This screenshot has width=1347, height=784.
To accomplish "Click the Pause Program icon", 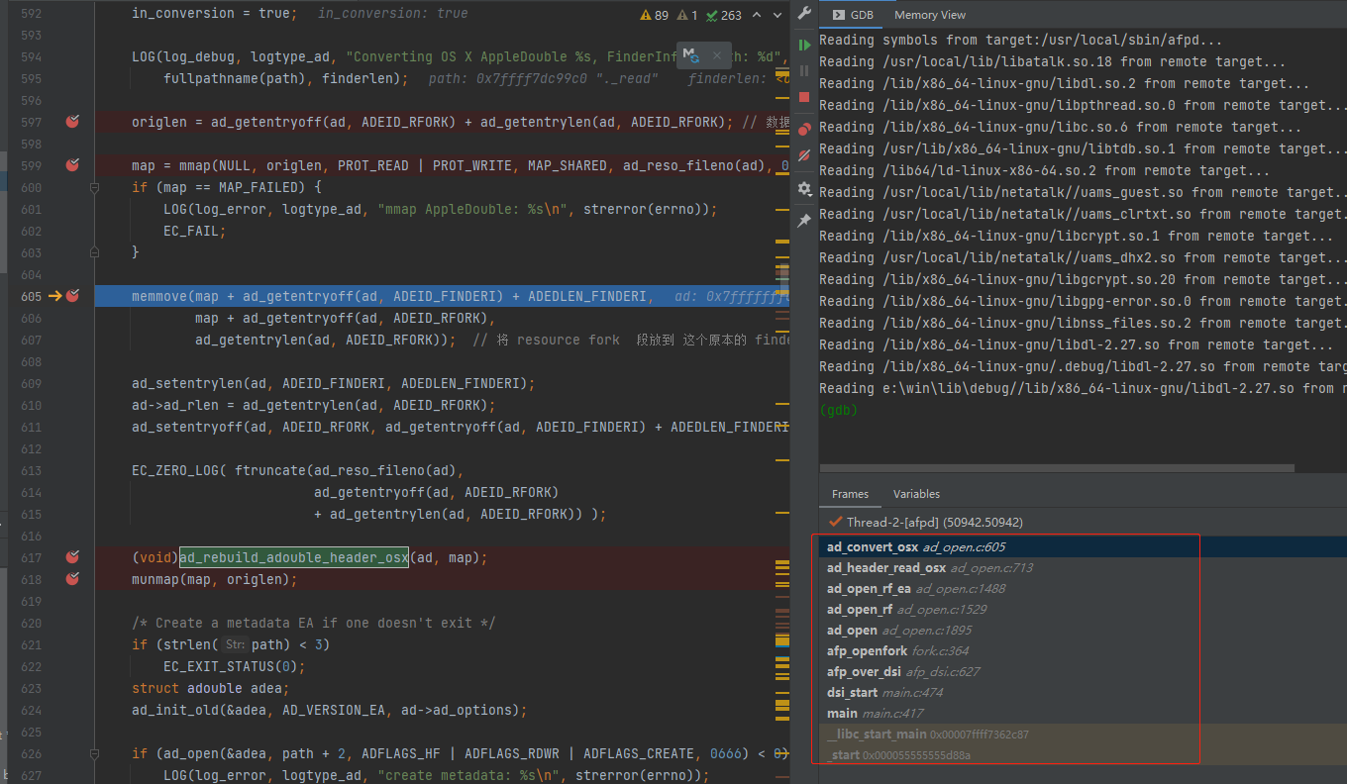I will (x=804, y=71).
